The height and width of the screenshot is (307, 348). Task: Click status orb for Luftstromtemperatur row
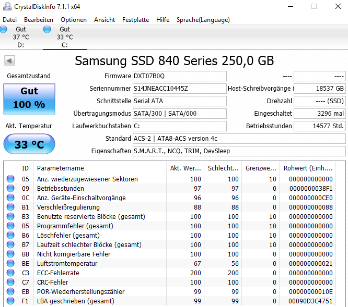pyautogui.click(x=10, y=263)
